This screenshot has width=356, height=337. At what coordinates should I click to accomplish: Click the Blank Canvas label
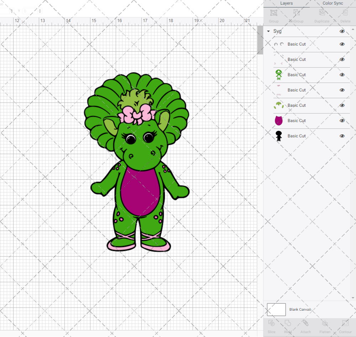click(300, 310)
